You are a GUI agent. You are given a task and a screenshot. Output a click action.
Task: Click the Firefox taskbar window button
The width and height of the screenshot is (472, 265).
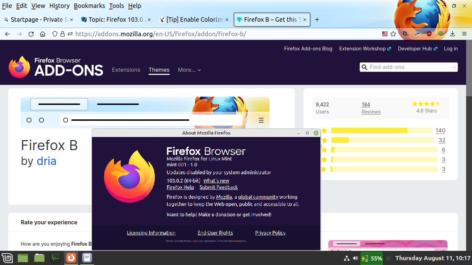[71, 258]
